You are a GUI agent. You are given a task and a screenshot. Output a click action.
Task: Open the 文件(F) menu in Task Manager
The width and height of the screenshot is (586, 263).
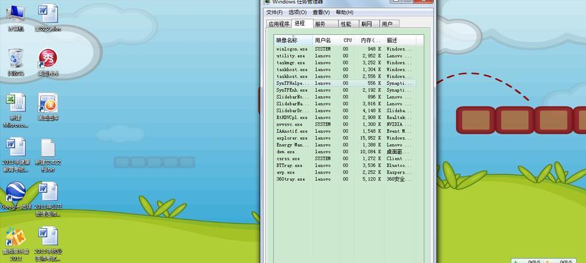pos(274,12)
